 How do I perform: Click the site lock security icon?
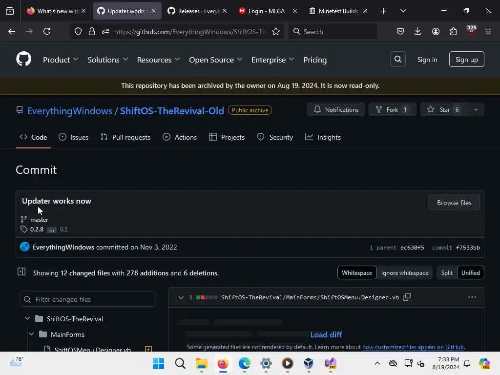coord(92,31)
